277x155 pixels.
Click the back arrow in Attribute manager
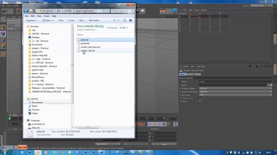[x=250, y=66]
